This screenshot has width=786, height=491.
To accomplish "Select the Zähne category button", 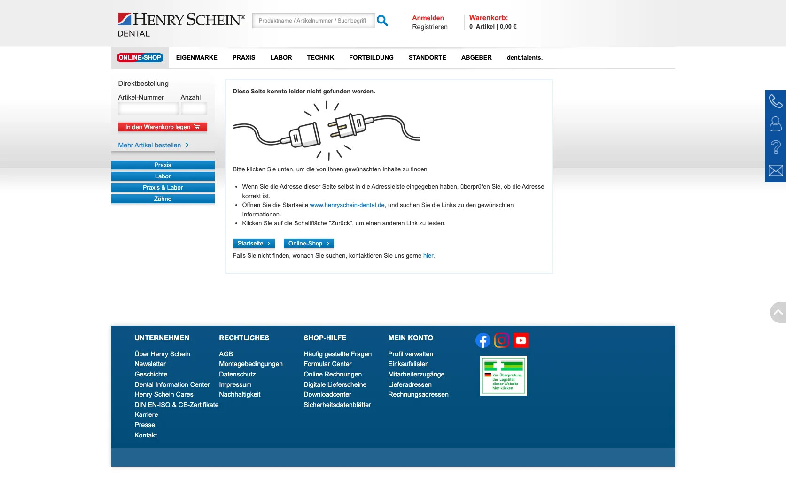I will pos(163,199).
